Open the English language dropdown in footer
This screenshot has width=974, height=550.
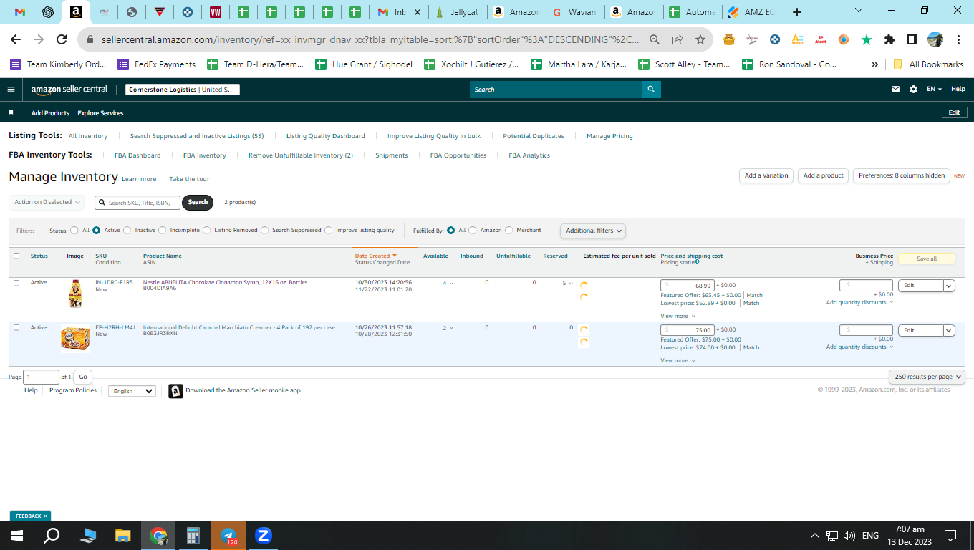(x=132, y=391)
